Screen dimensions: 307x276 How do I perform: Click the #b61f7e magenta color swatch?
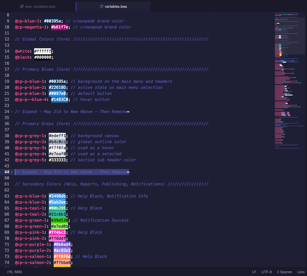coord(59,27)
